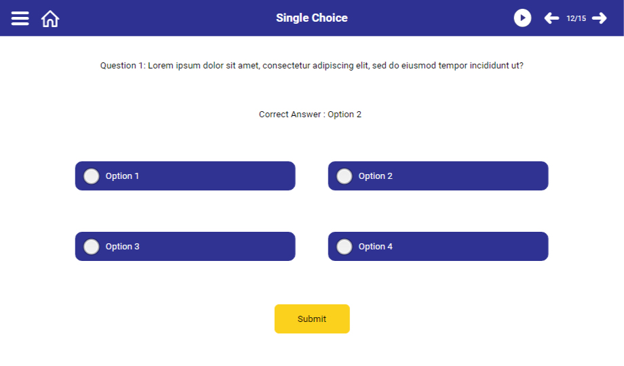
Task: Go to the previous slide arrow
Action: 551,18
